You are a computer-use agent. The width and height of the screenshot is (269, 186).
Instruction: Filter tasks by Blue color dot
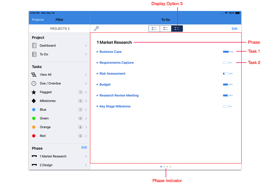click(x=34, y=110)
